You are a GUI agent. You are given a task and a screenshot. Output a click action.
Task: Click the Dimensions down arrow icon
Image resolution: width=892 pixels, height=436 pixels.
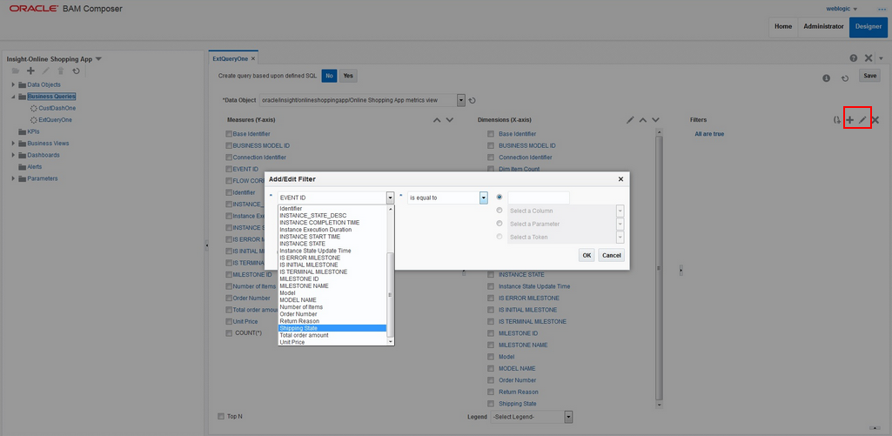(x=655, y=120)
